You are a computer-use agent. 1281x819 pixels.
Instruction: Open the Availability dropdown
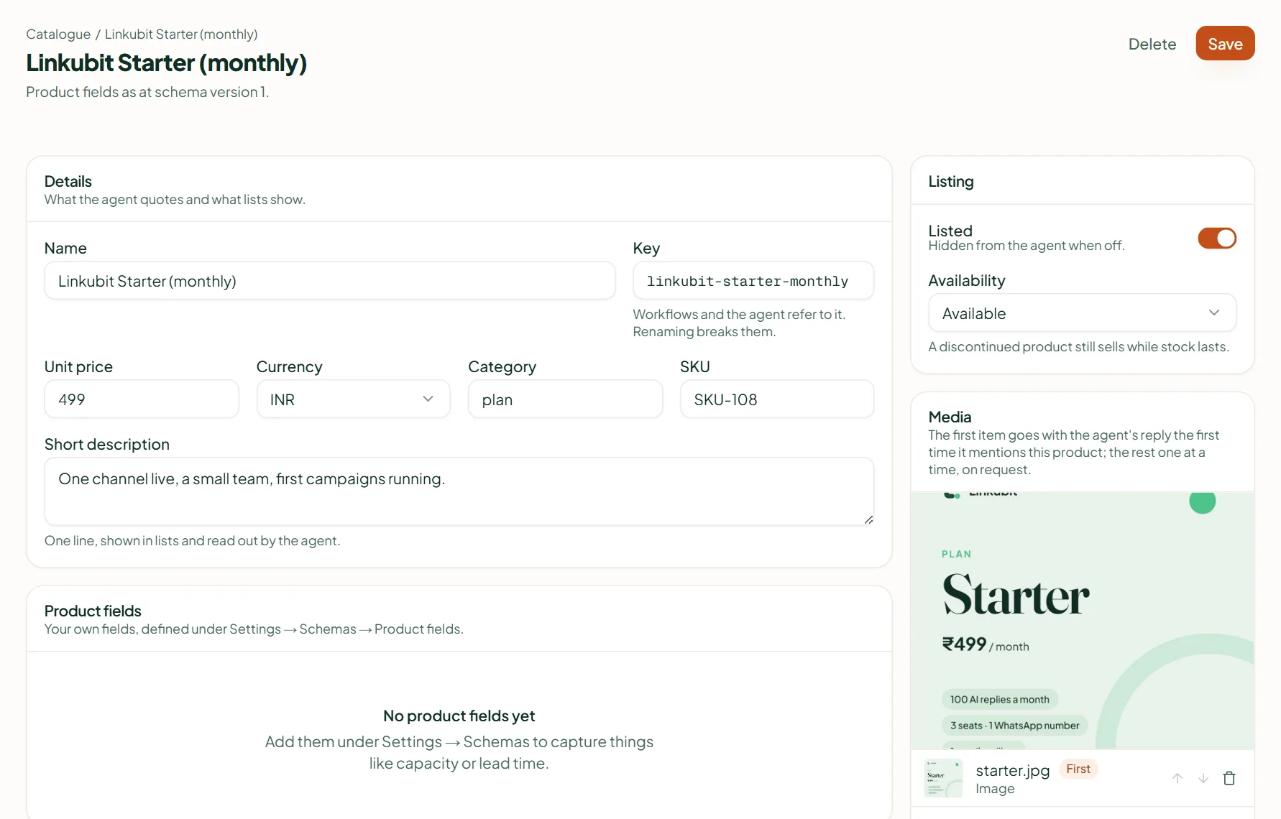point(1082,313)
